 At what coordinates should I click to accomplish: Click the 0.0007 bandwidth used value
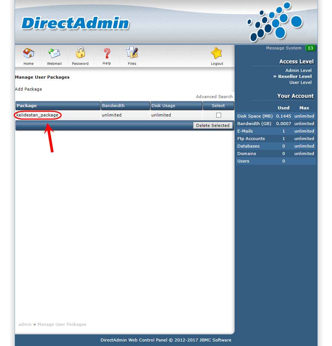point(283,124)
